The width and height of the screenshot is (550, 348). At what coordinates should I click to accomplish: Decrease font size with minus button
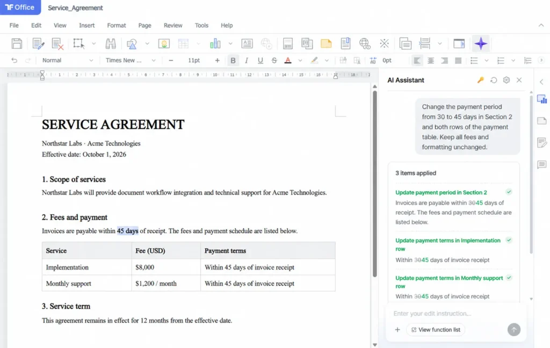(x=171, y=60)
